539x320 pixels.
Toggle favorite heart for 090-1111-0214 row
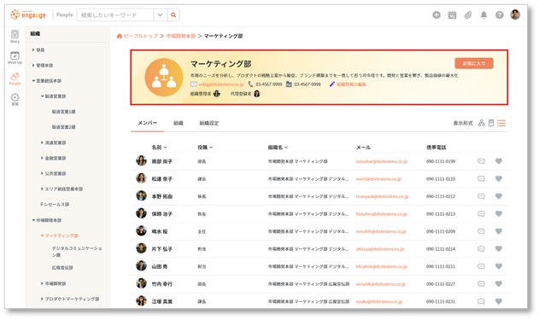[499, 248]
